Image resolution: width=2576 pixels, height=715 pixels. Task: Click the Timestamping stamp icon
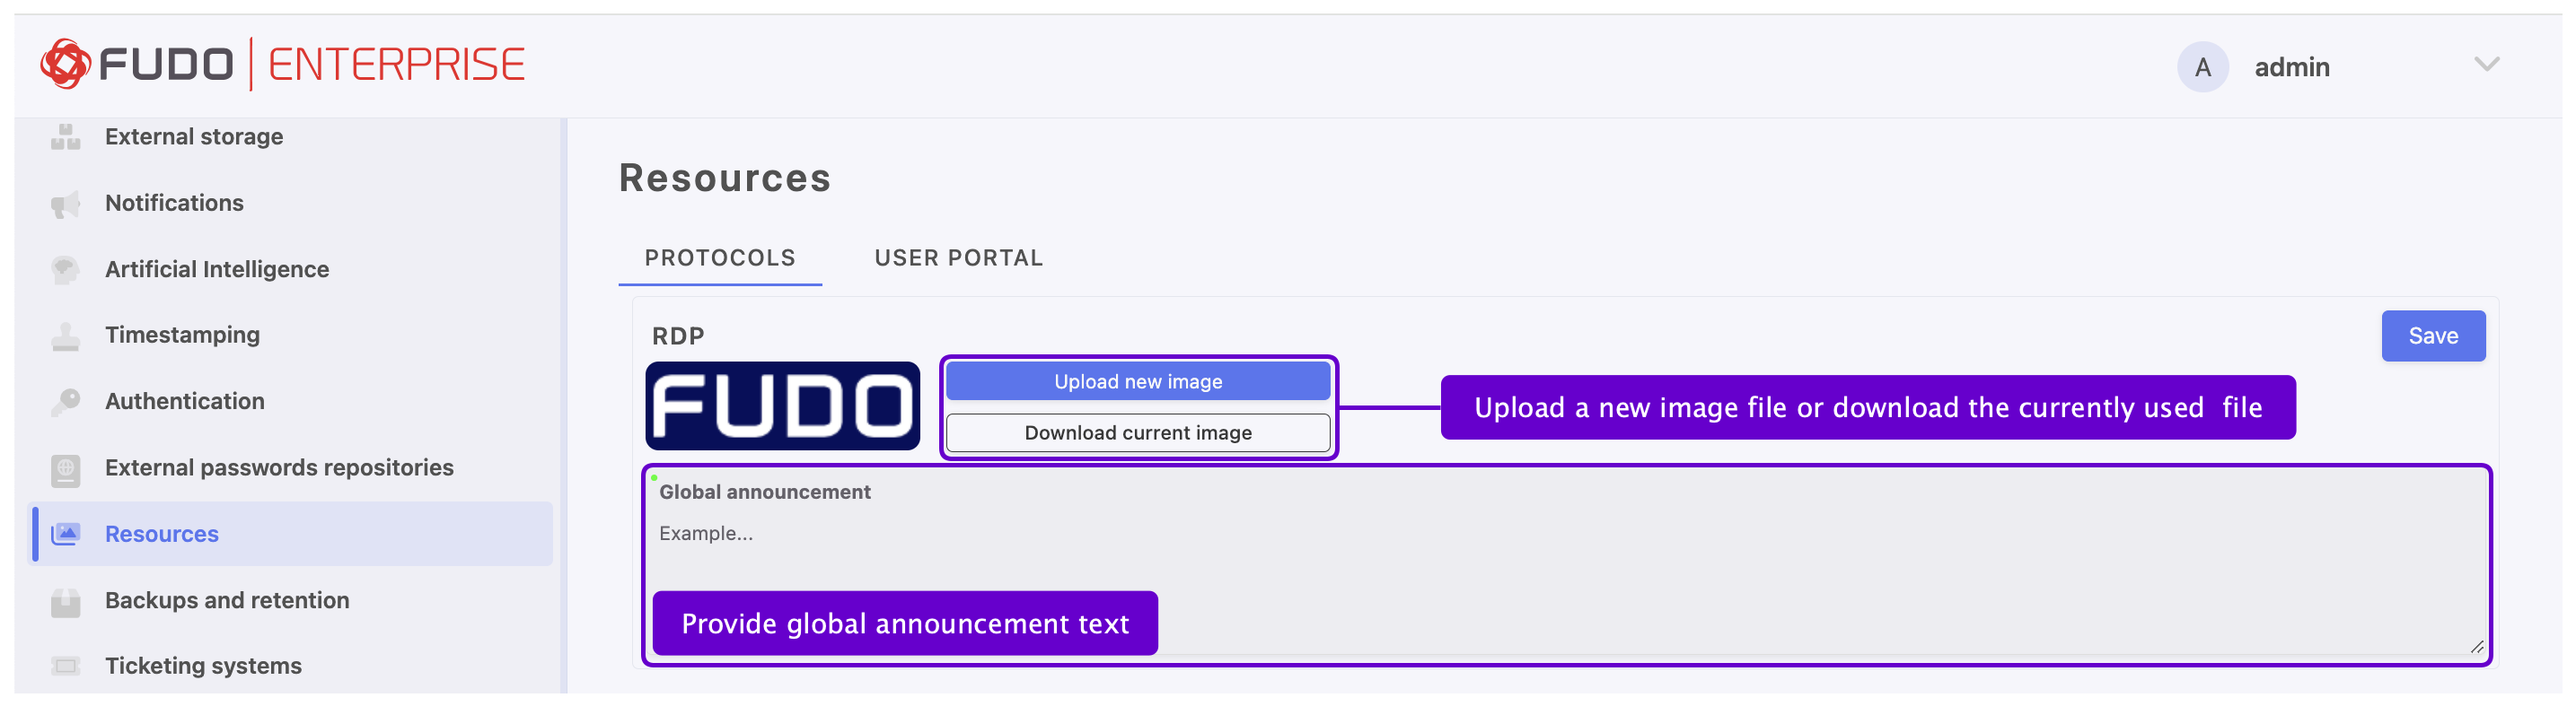pos(65,336)
